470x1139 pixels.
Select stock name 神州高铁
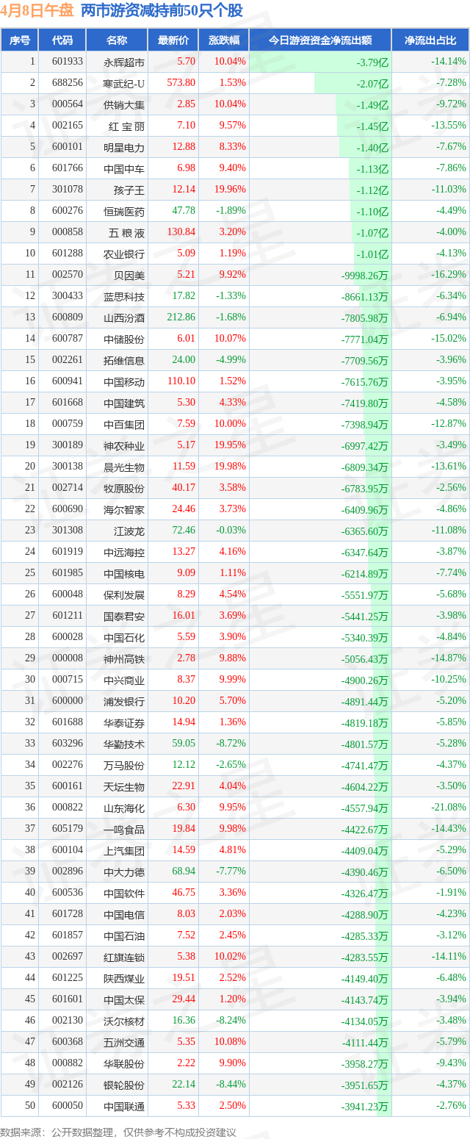pyautogui.click(x=125, y=659)
